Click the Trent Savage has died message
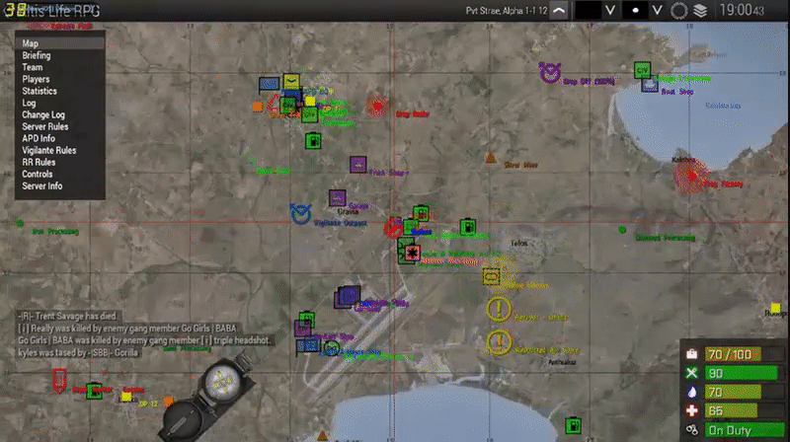The height and width of the screenshot is (442, 790). coord(68,316)
